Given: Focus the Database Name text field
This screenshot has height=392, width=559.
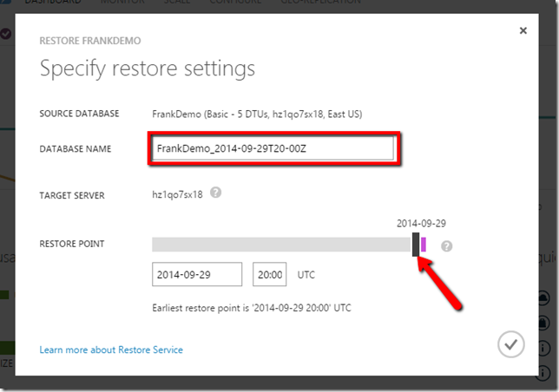Looking at the screenshot, I should coord(273,148).
